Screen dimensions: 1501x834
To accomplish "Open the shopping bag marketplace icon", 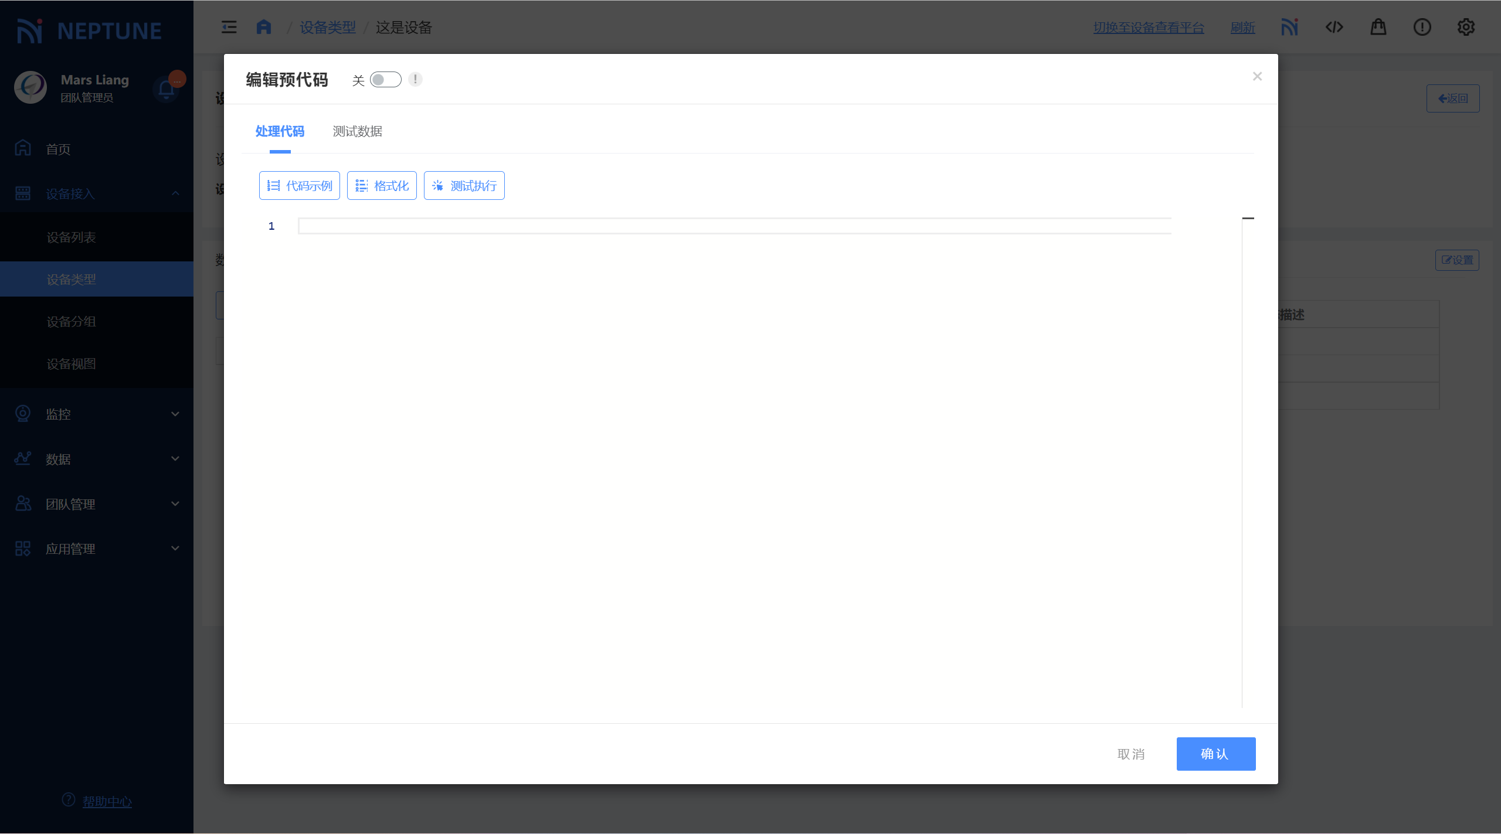I will [1378, 27].
